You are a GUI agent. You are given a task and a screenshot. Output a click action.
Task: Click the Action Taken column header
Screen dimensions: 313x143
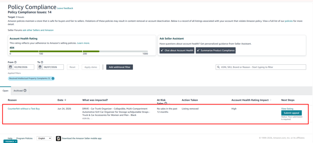pos(190,100)
